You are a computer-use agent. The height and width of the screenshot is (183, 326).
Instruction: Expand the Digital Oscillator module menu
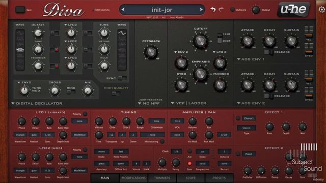37,103
